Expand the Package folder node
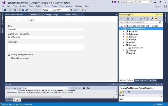 pos(123,40)
